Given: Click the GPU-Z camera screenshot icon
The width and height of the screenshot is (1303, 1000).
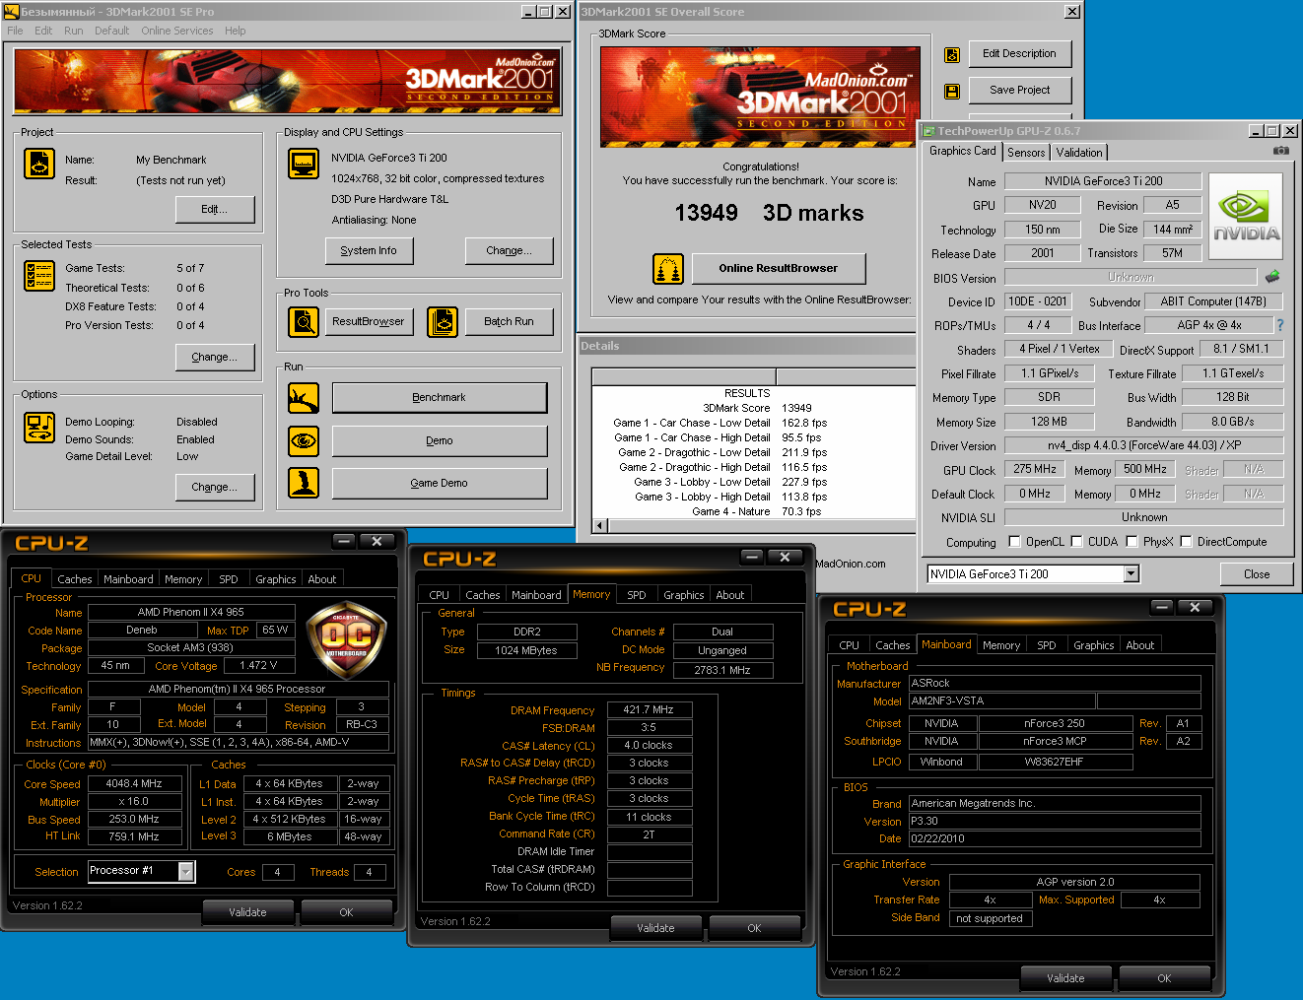Looking at the screenshot, I should tap(1280, 151).
